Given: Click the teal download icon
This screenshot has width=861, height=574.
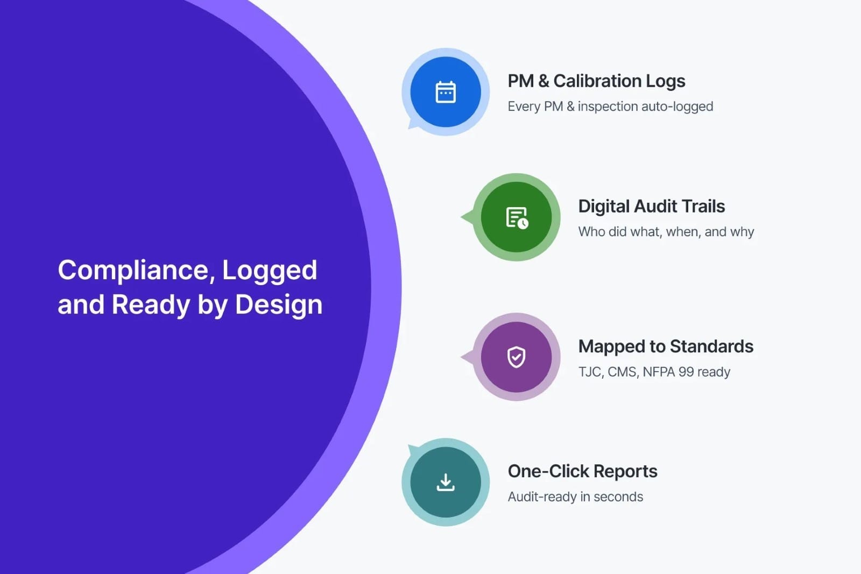Looking at the screenshot, I should [x=446, y=482].
